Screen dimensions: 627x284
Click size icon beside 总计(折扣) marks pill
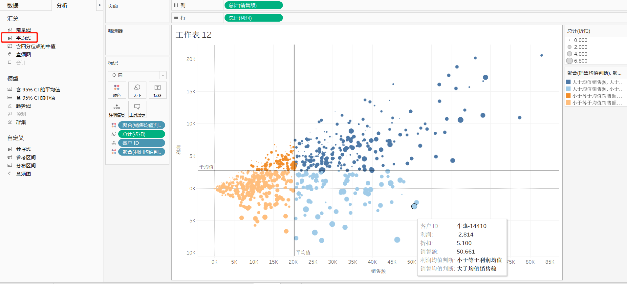tap(114, 134)
